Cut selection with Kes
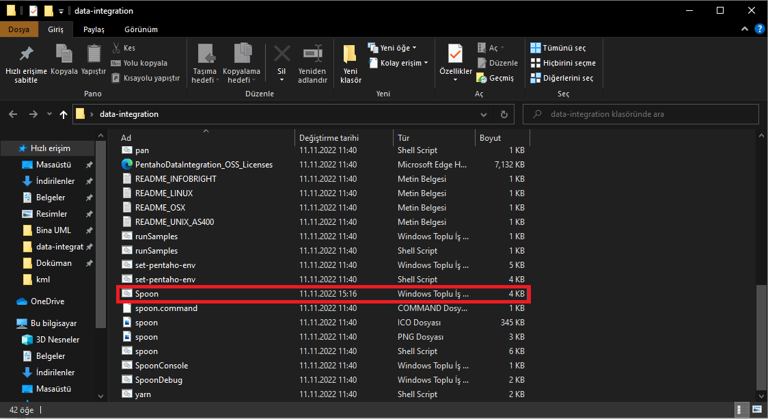 click(x=124, y=48)
